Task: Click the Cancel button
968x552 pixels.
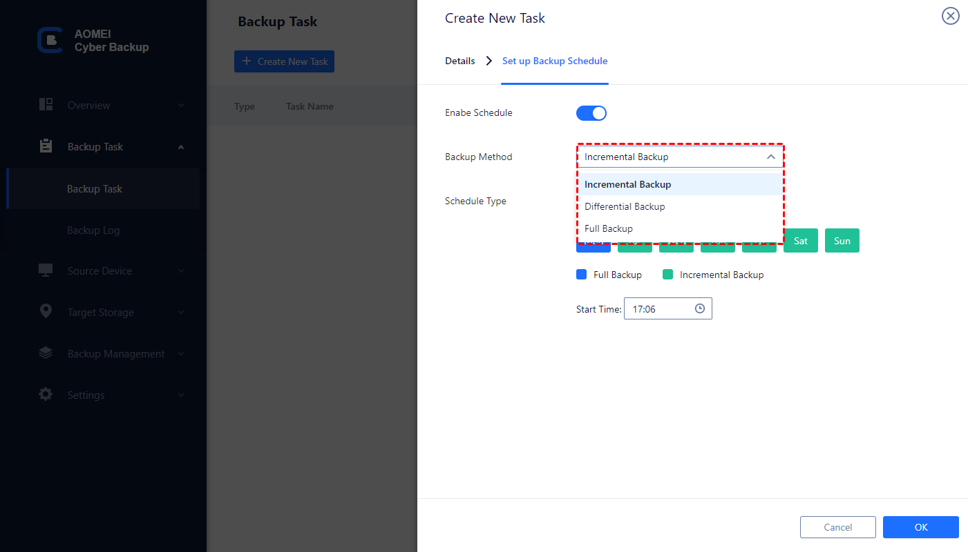Action: [837, 527]
